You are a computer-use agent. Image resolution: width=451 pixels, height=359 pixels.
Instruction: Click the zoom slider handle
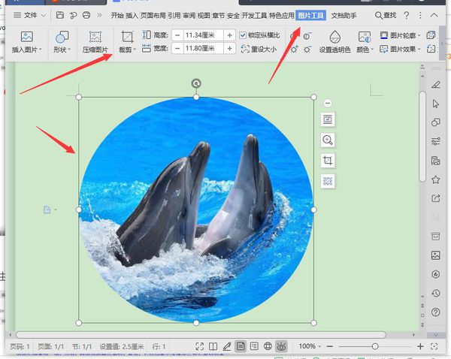[x=375, y=346]
